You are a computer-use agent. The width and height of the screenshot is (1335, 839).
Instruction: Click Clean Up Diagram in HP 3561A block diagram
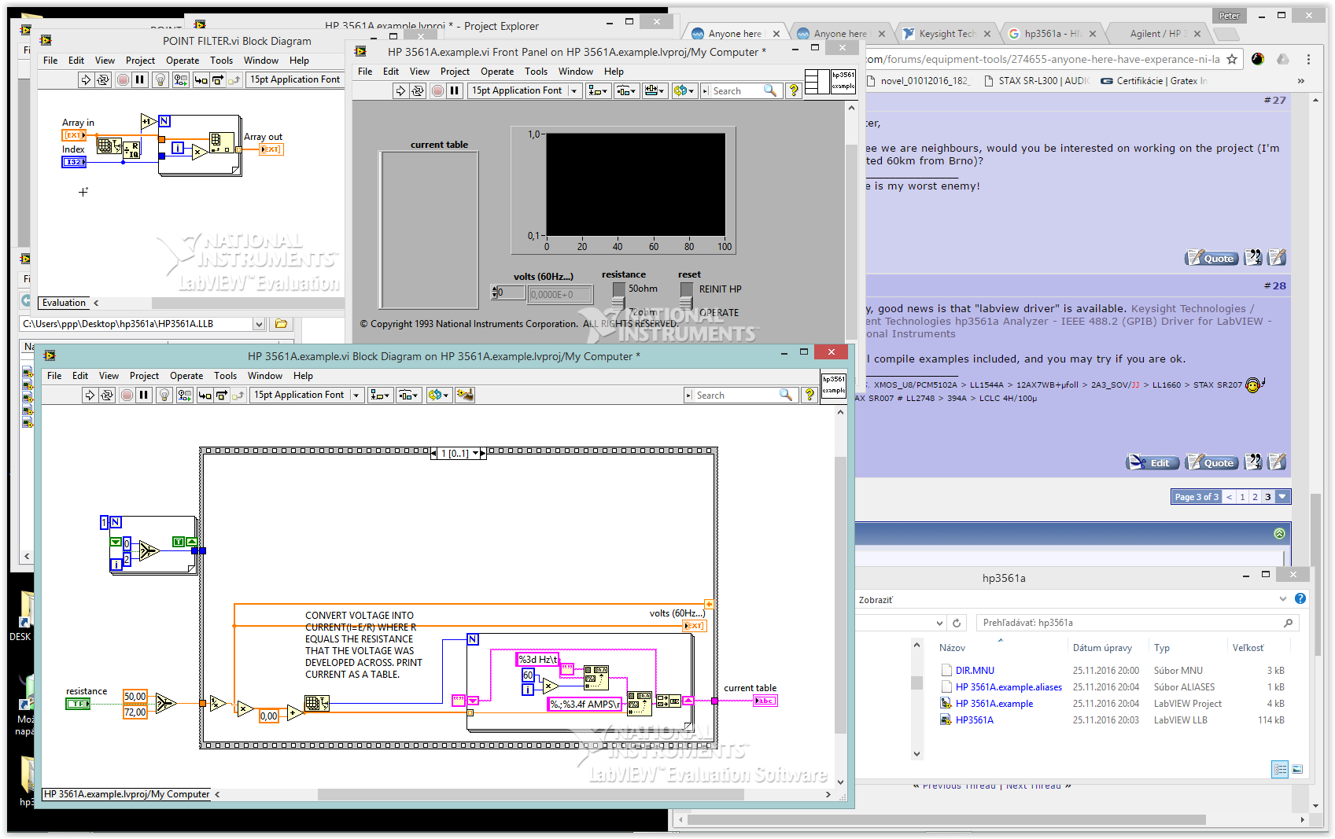click(465, 395)
